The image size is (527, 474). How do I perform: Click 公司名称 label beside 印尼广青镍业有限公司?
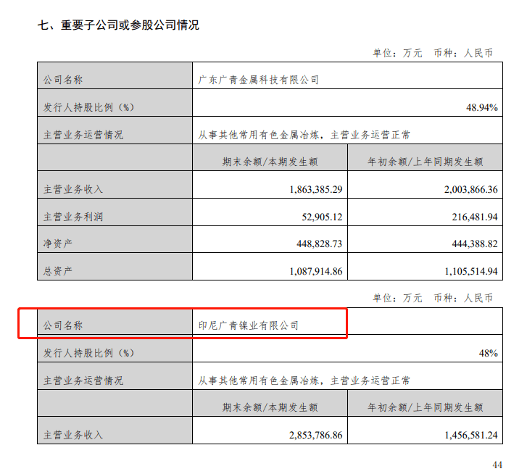click(x=63, y=325)
